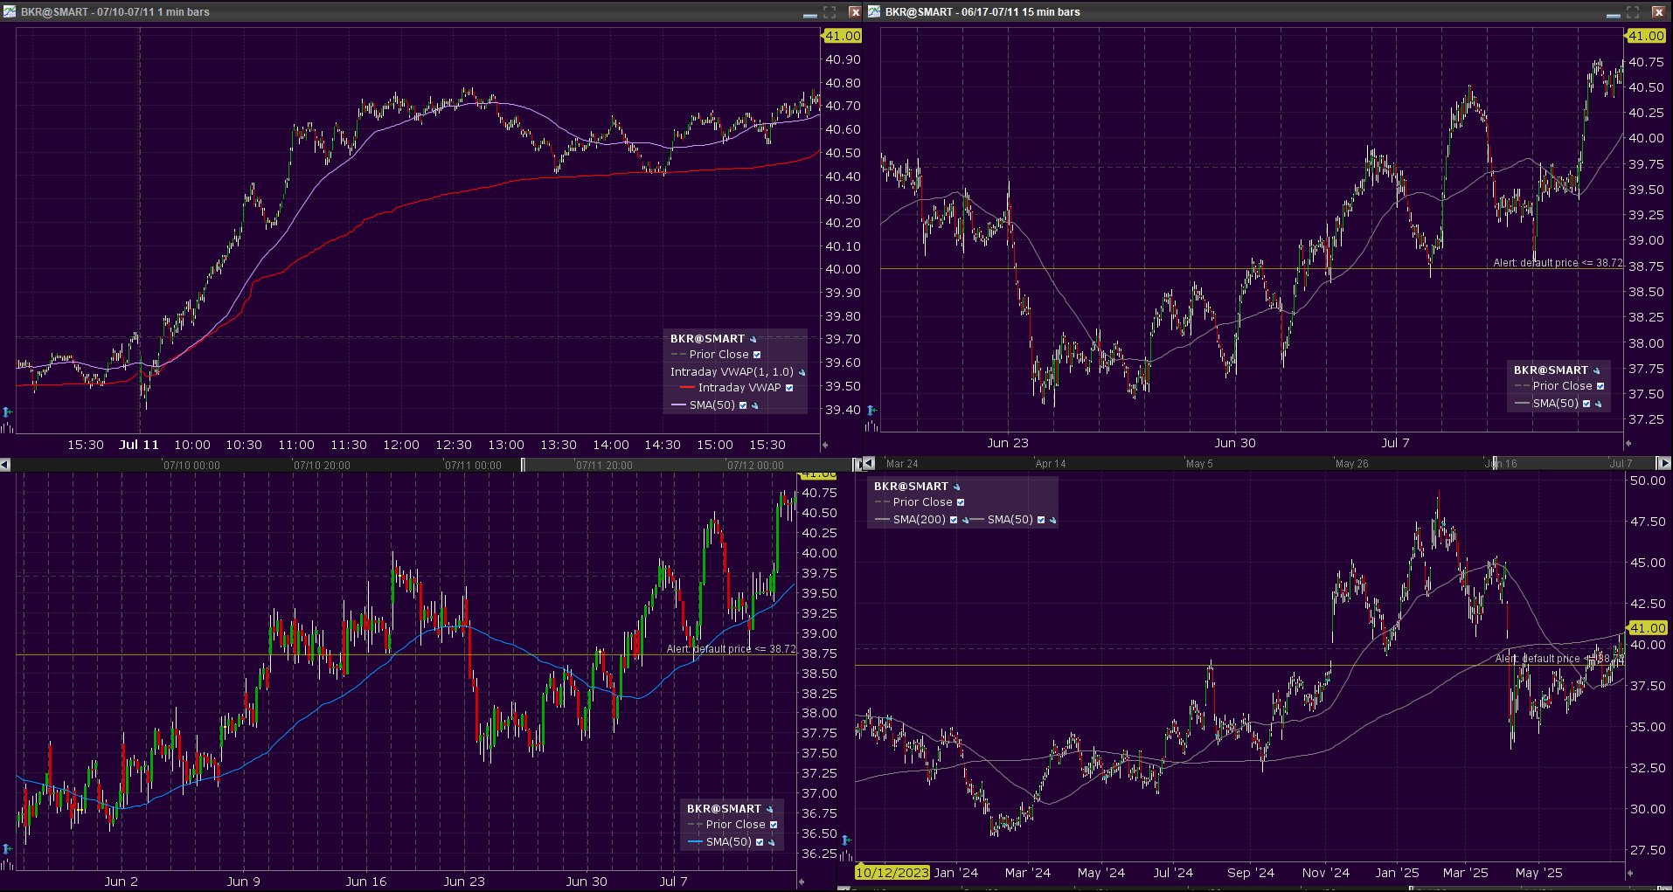Click SMA(200) wrench icon in daily chart legend
Screen dimensions: 1673x892
[x=965, y=520]
